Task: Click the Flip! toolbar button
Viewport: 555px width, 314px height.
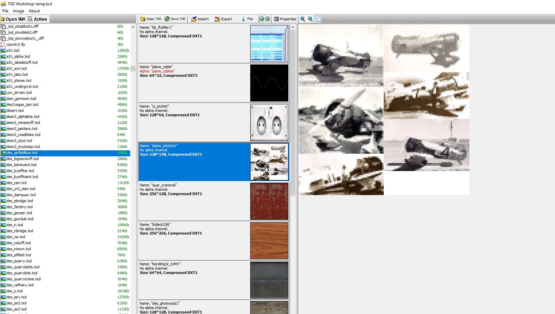Action: coord(248,19)
